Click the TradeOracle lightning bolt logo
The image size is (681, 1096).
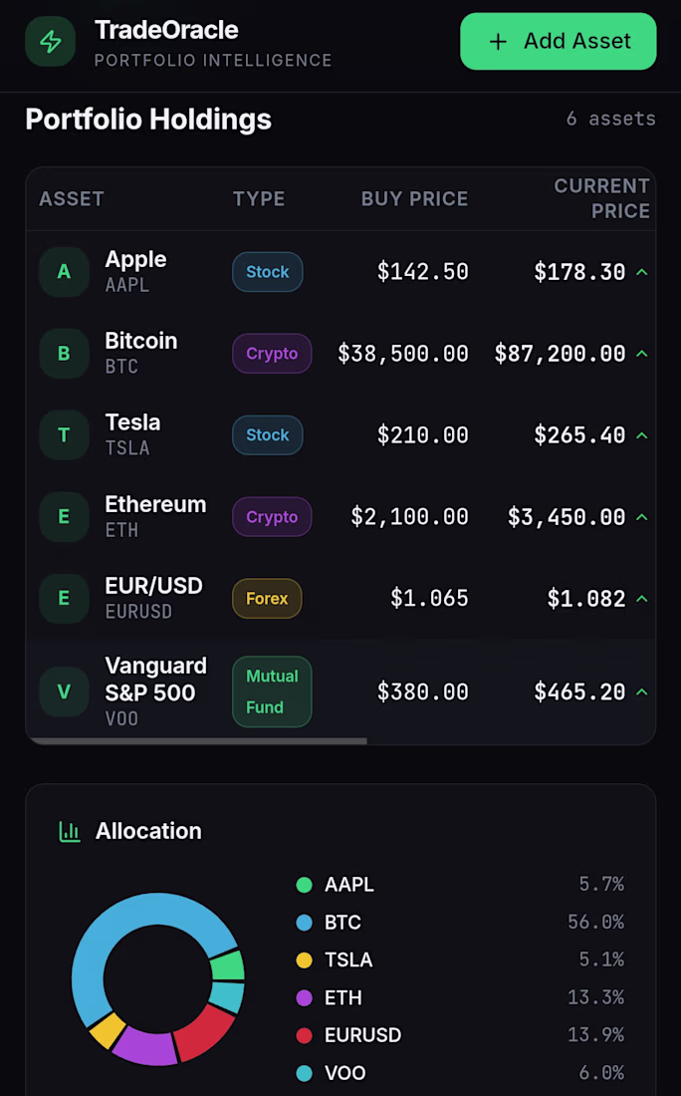click(x=50, y=42)
